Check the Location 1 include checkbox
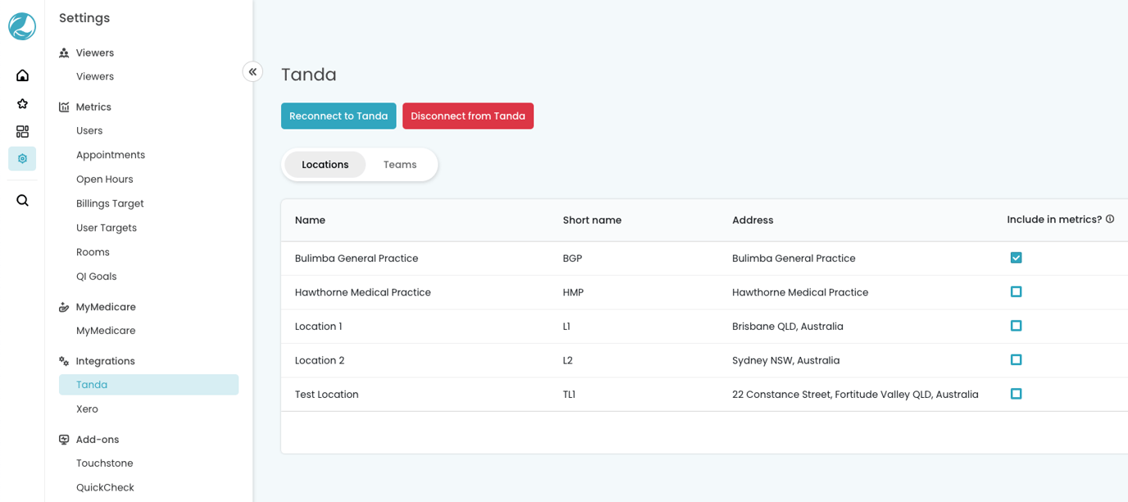The image size is (1128, 502). coord(1016,326)
